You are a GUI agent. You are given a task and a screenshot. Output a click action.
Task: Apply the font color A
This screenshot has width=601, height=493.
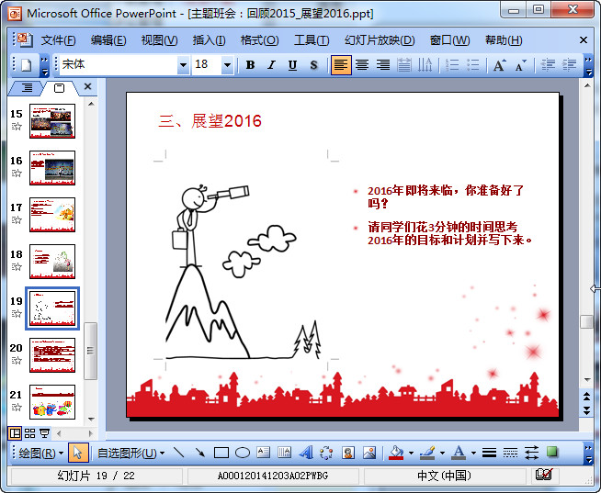[459, 453]
